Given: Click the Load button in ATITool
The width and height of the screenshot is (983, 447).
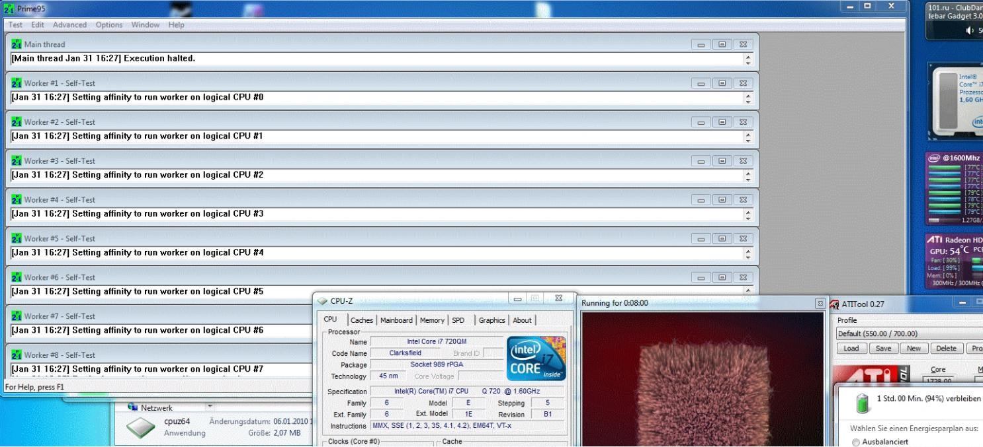Looking at the screenshot, I should (851, 349).
